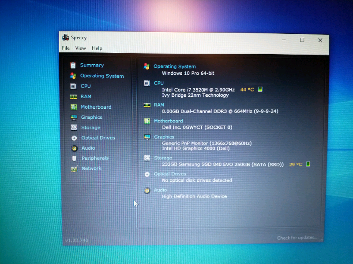Click the RAM heading link in summary
This screenshot has height=264, width=353.
tap(159, 105)
